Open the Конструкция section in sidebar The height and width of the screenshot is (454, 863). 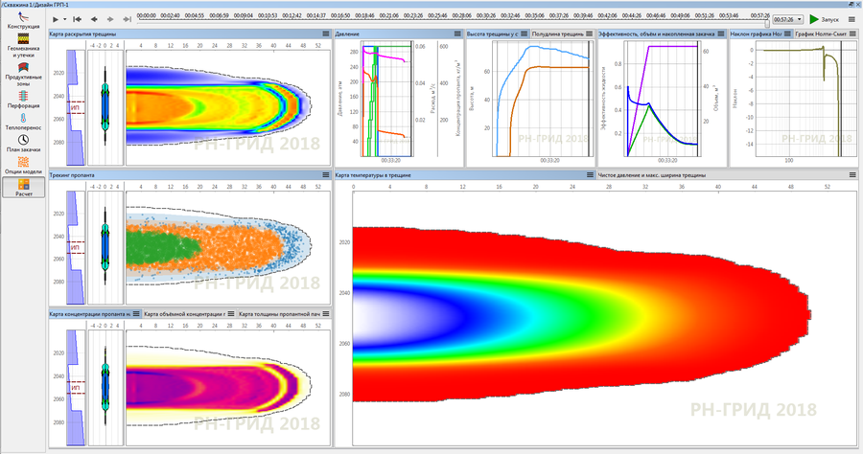pyautogui.click(x=23, y=20)
